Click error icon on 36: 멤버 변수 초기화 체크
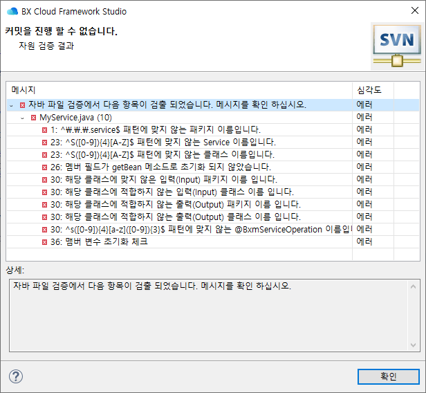The height and width of the screenshot is (393, 426). [x=44, y=242]
